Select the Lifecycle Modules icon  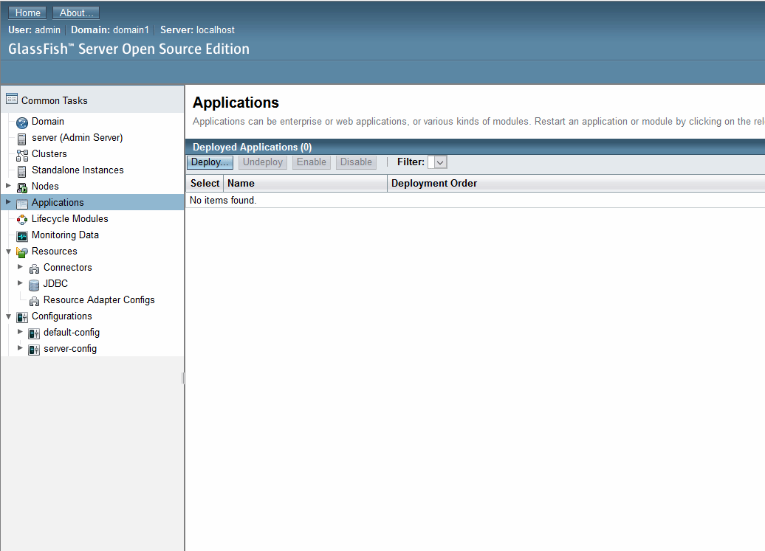point(22,218)
